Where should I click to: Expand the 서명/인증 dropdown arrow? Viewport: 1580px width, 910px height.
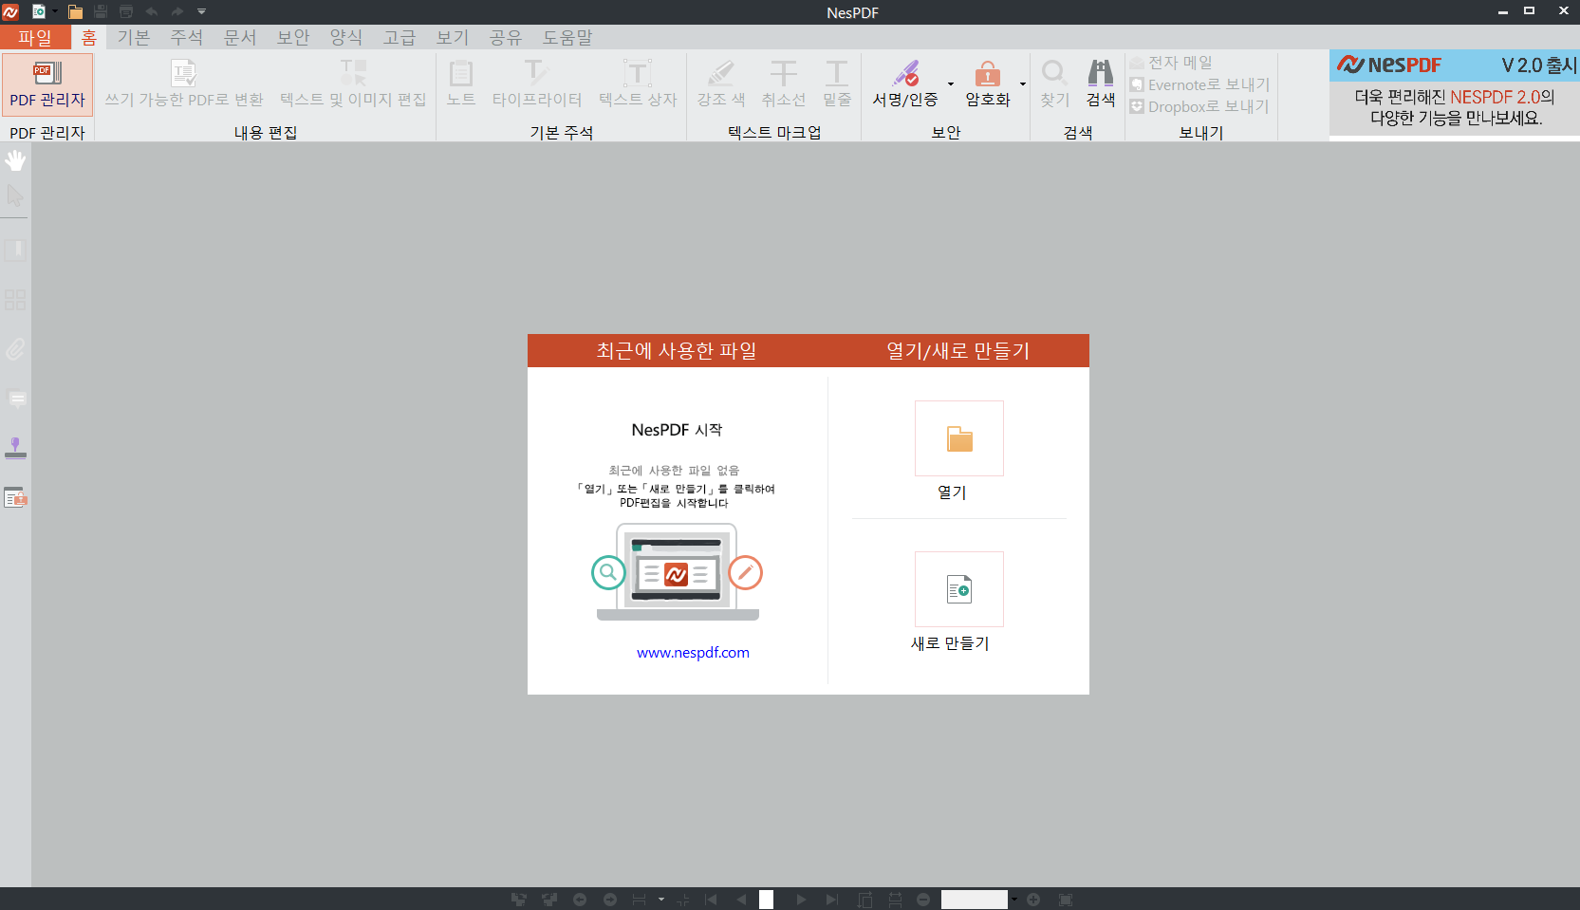951,84
